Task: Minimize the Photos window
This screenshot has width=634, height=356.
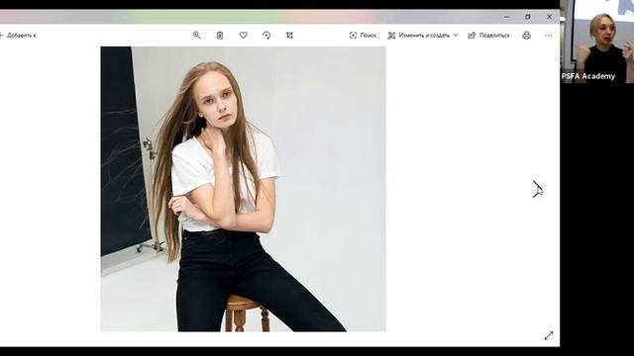Action: (506, 17)
